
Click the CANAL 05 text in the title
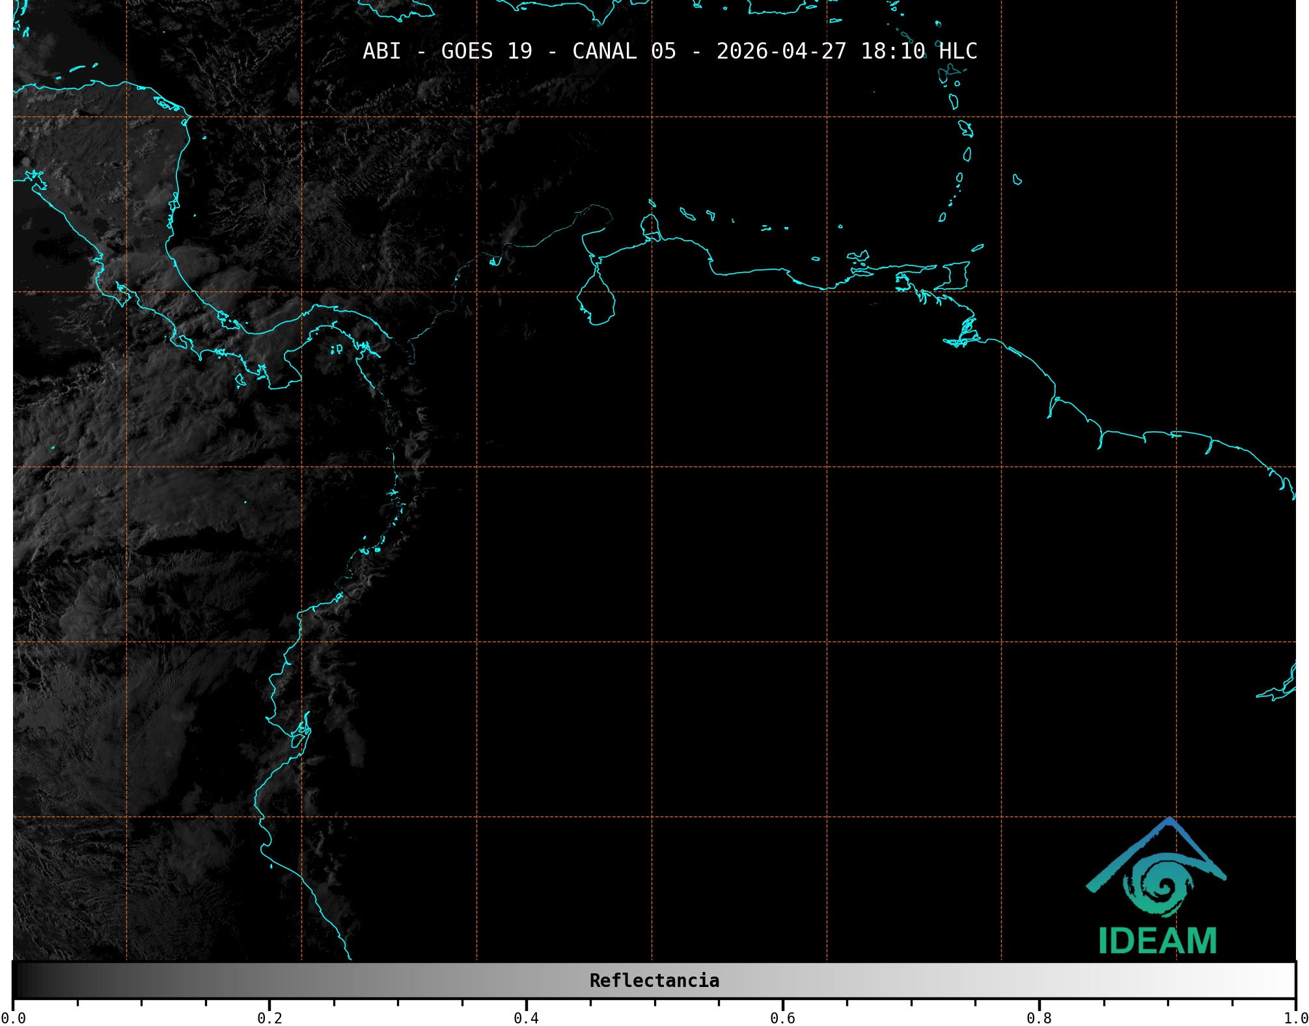click(x=624, y=51)
